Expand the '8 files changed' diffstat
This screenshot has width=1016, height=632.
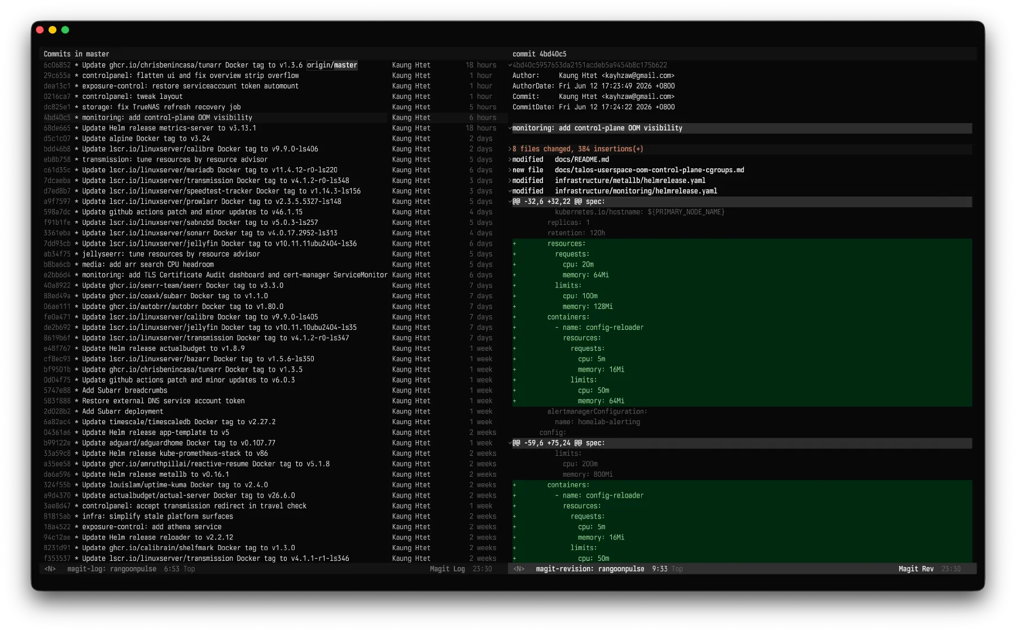[510, 149]
